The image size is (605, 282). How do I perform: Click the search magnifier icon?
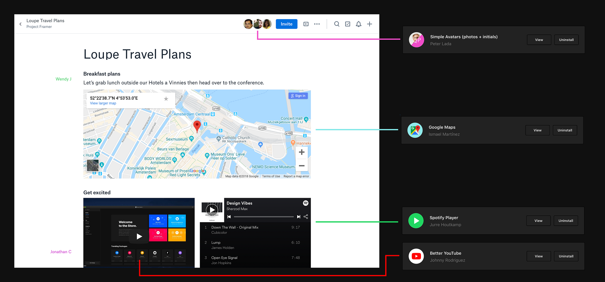(x=337, y=24)
